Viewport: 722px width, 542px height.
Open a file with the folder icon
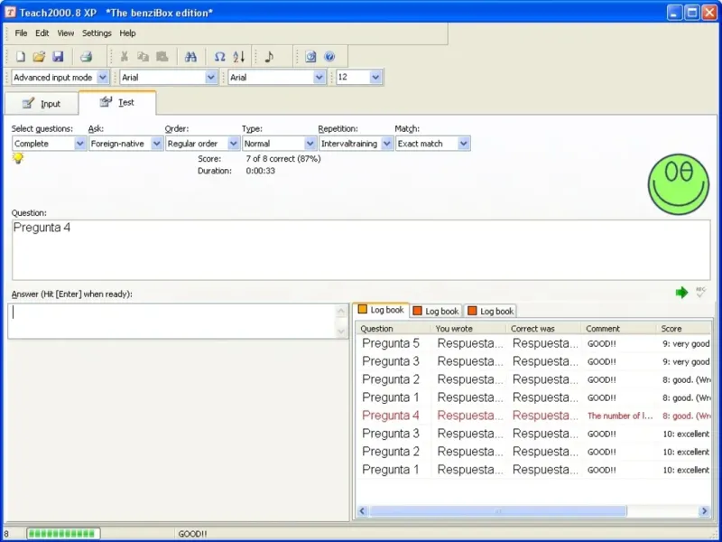pyautogui.click(x=39, y=56)
